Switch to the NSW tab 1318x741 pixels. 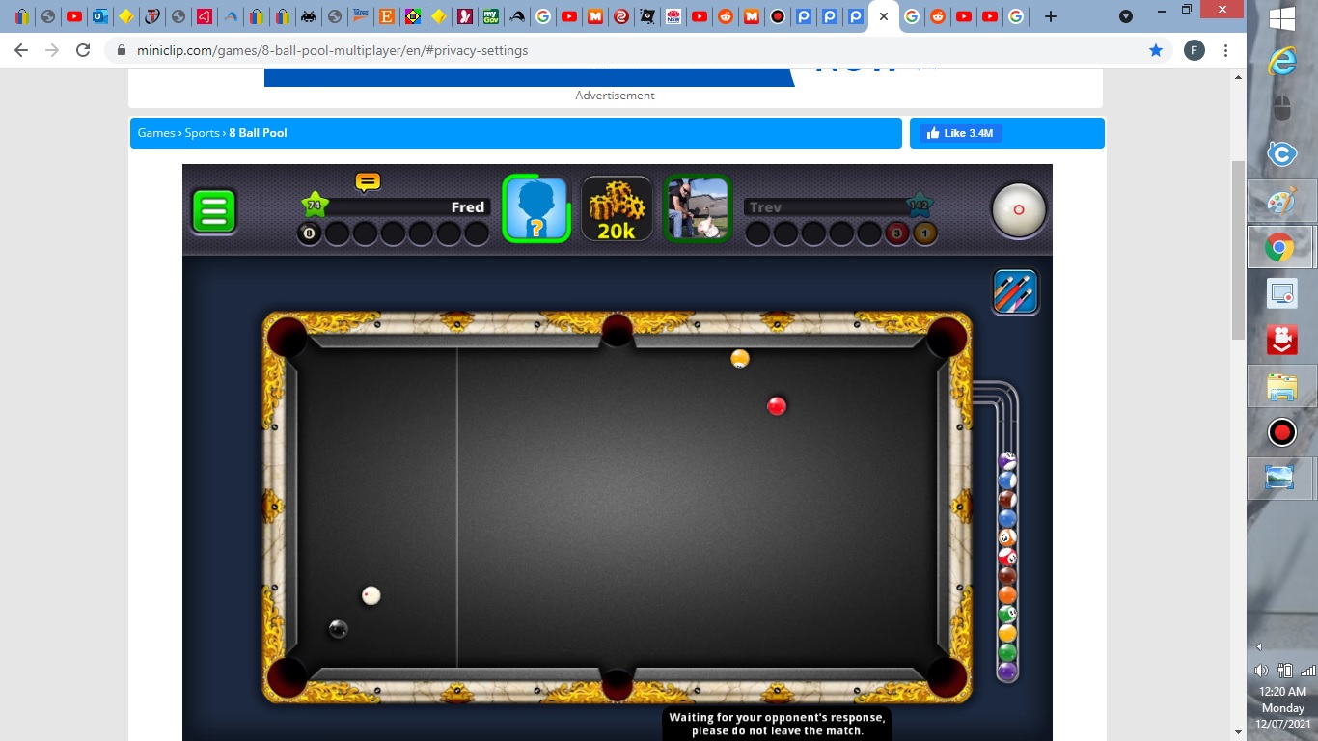click(x=673, y=16)
